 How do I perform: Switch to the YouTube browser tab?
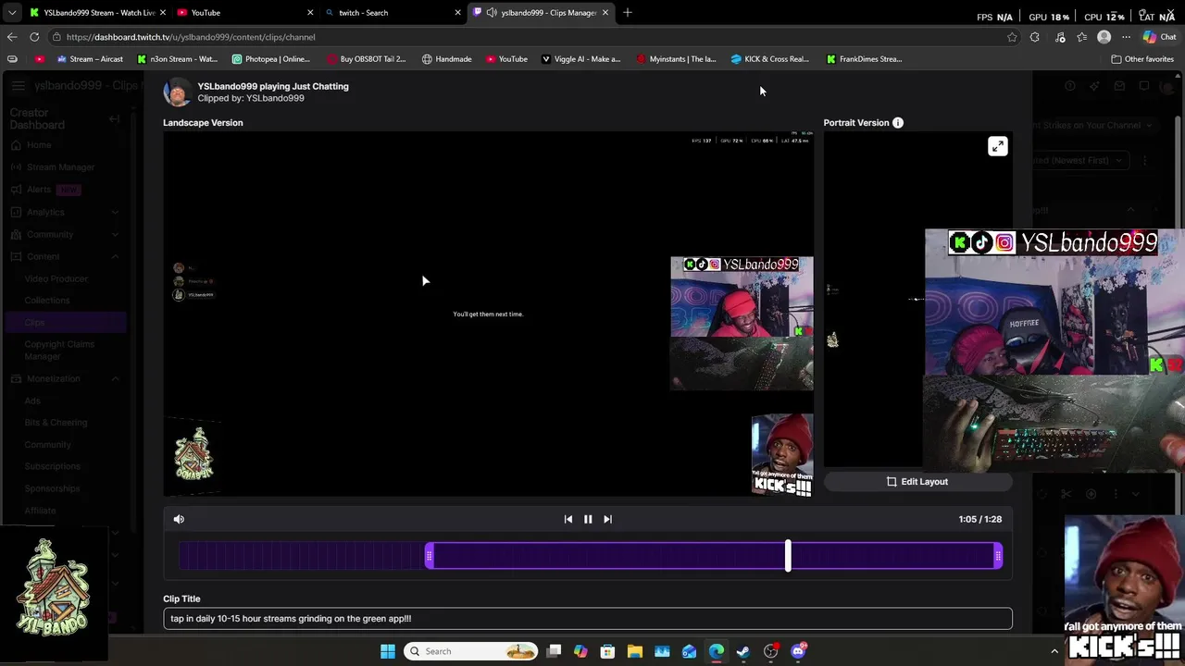click(243, 13)
